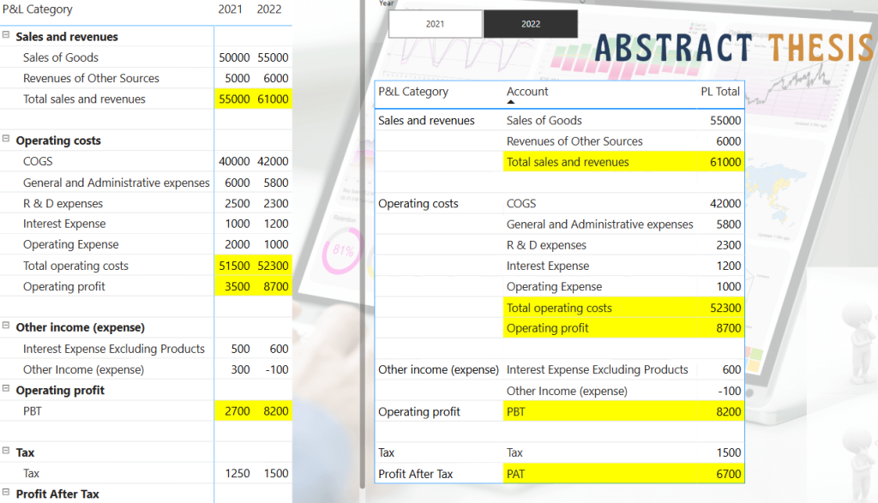Collapse the Sales and revenues group
Screen dimensions: 878x503
(x=6, y=34)
